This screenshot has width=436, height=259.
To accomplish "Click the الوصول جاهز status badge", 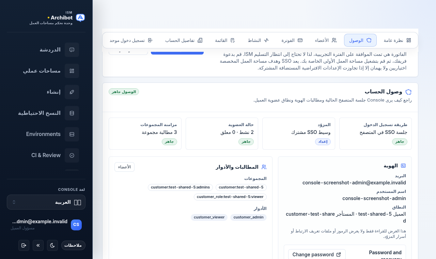I will pos(124,92).
